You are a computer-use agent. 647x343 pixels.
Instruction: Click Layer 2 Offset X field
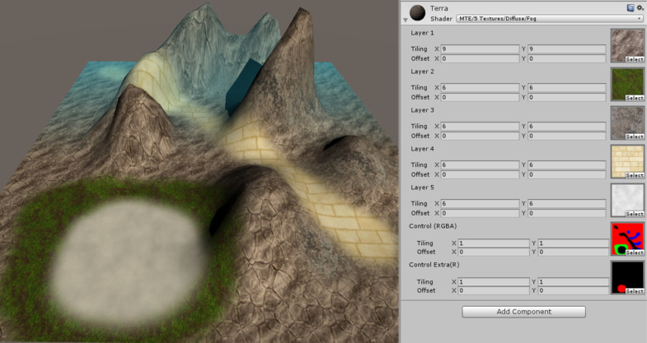point(480,97)
